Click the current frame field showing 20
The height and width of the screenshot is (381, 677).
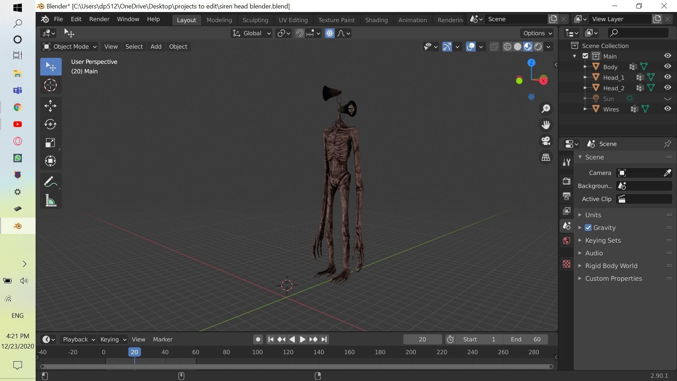tap(422, 339)
